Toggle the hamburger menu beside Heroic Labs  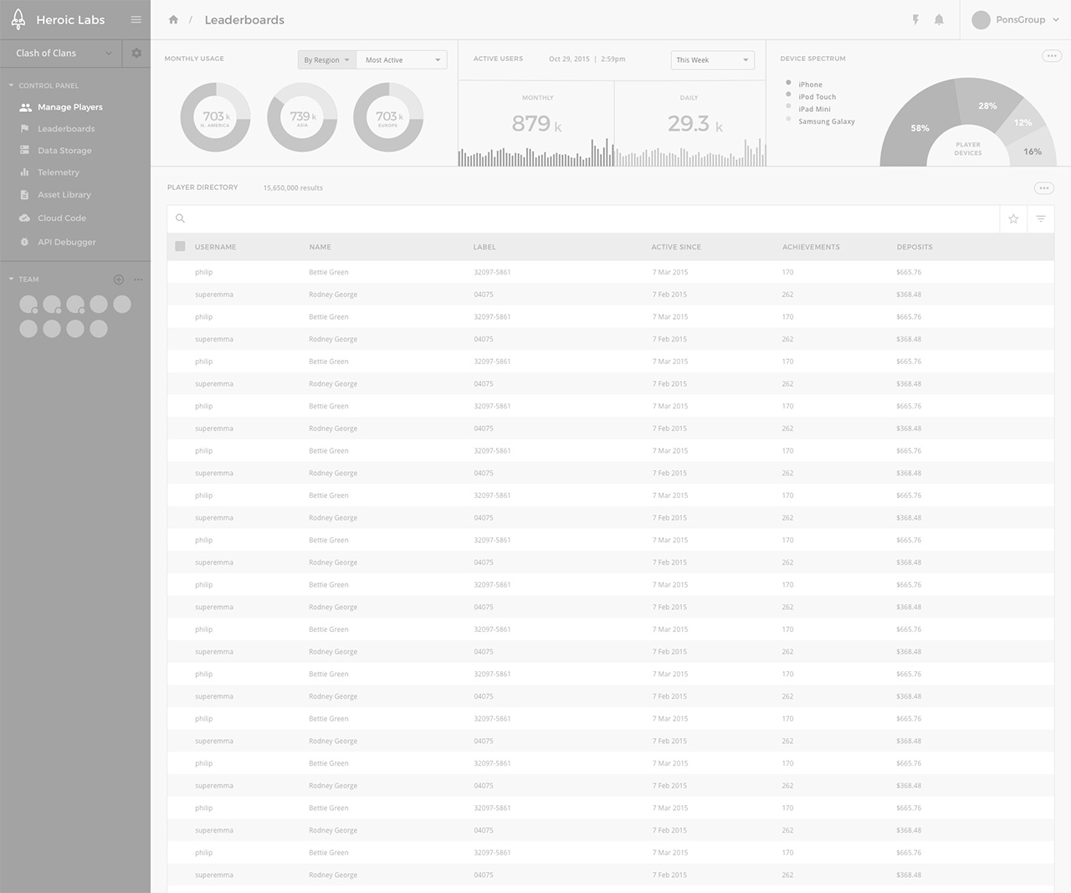[136, 20]
